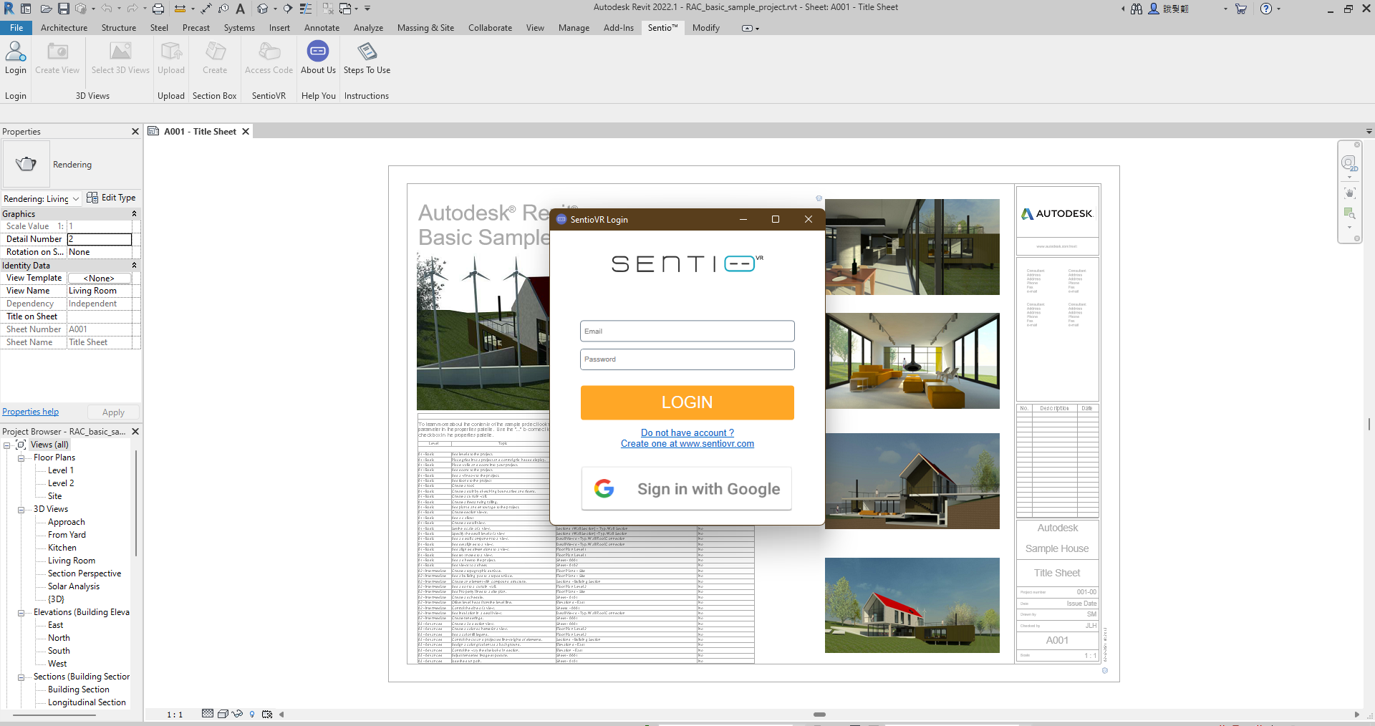Click the horizontal scrollbar thumb below the sheet
The width and height of the screenshot is (1375, 726).
[819, 715]
